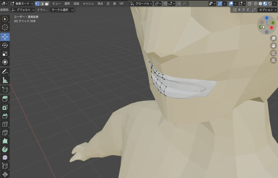Expand the オプション dropdown
Viewport: 278px width, 178px height.
[267, 10]
